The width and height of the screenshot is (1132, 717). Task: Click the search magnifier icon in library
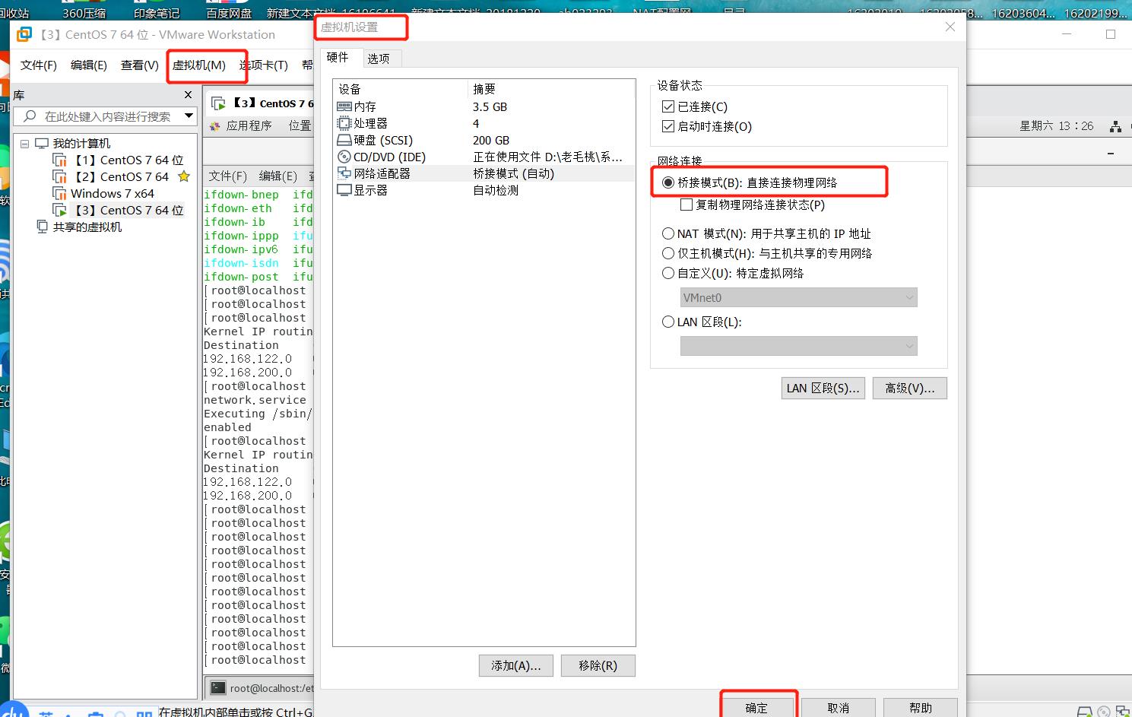point(30,116)
